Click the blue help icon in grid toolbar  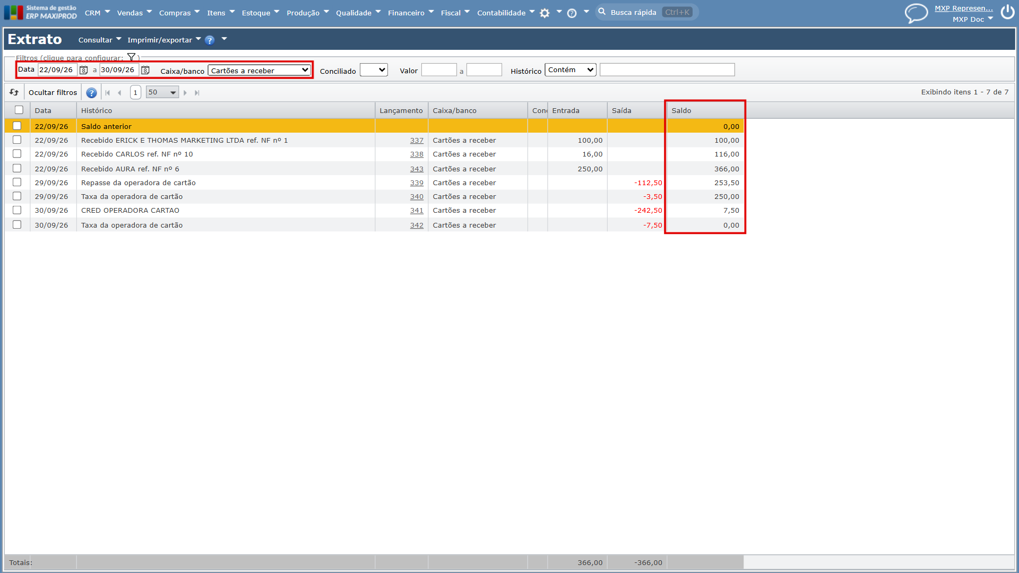point(91,93)
